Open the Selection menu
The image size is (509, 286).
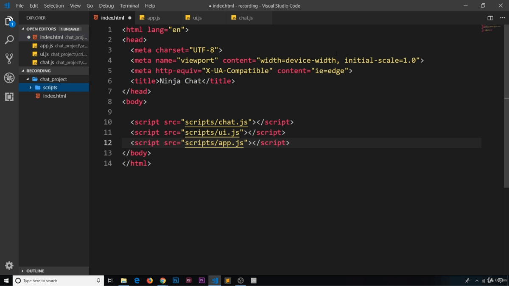pyautogui.click(x=54, y=6)
